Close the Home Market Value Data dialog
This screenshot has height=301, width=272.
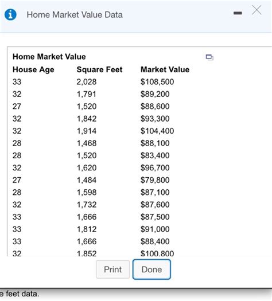[x=257, y=10]
